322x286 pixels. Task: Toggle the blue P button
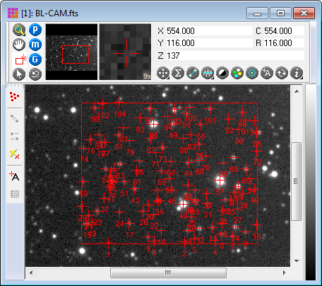point(35,30)
